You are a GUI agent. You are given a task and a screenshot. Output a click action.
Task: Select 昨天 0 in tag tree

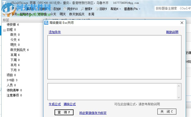point(15,35)
